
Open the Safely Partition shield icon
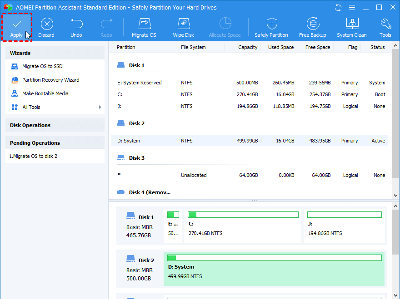coord(271,24)
